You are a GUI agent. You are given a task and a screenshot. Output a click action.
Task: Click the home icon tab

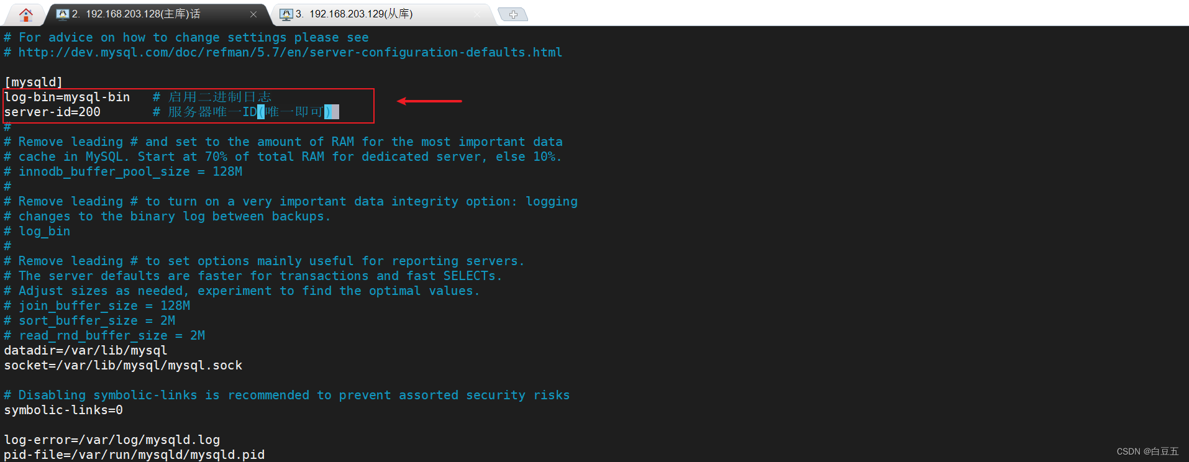click(25, 14)
